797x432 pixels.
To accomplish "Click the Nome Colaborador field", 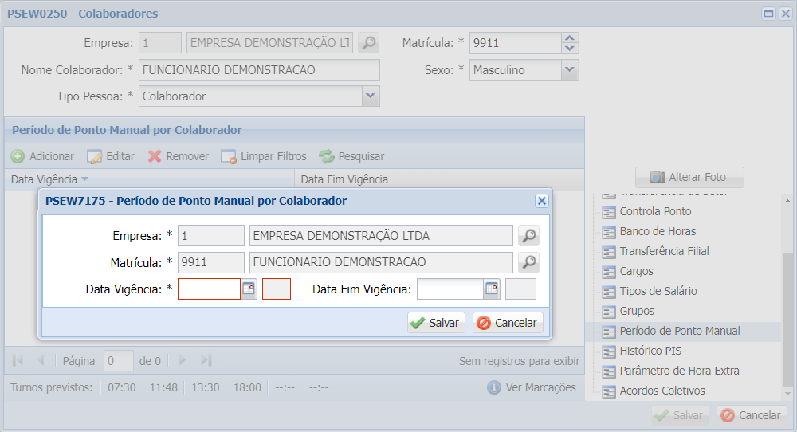I will [259, 69].
